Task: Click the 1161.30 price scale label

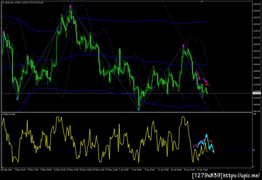Action: 257,111
